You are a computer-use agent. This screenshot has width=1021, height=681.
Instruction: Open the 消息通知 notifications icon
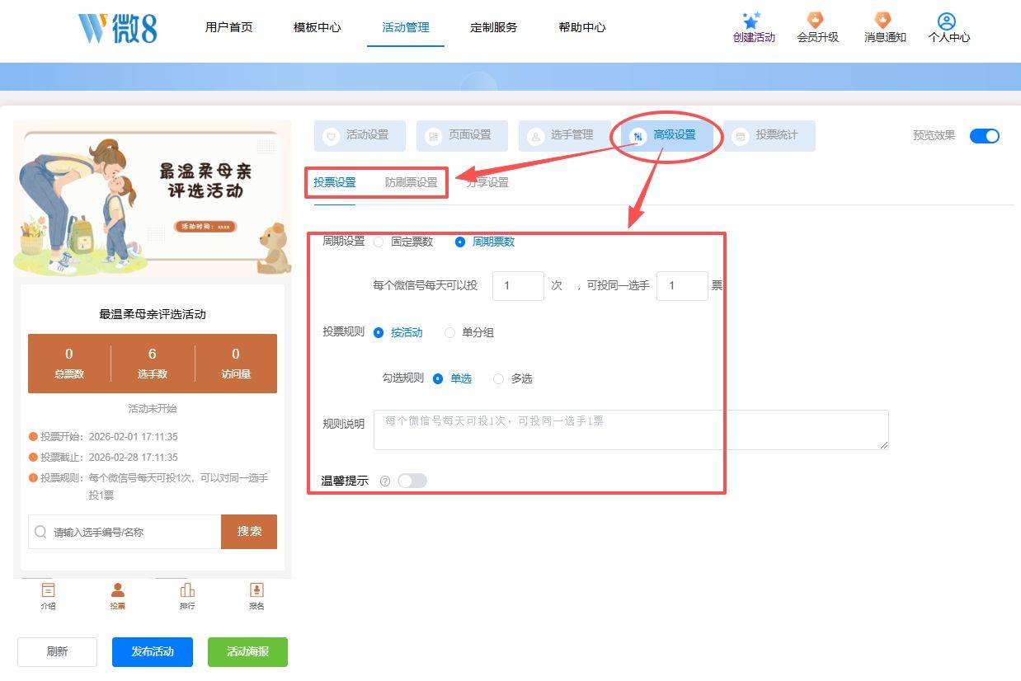(883, 21)
